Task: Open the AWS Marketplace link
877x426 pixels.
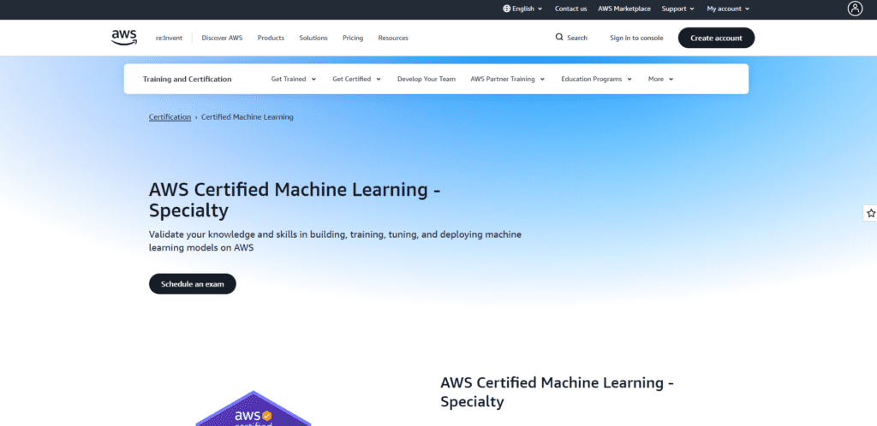Action: tap(624, 9)
